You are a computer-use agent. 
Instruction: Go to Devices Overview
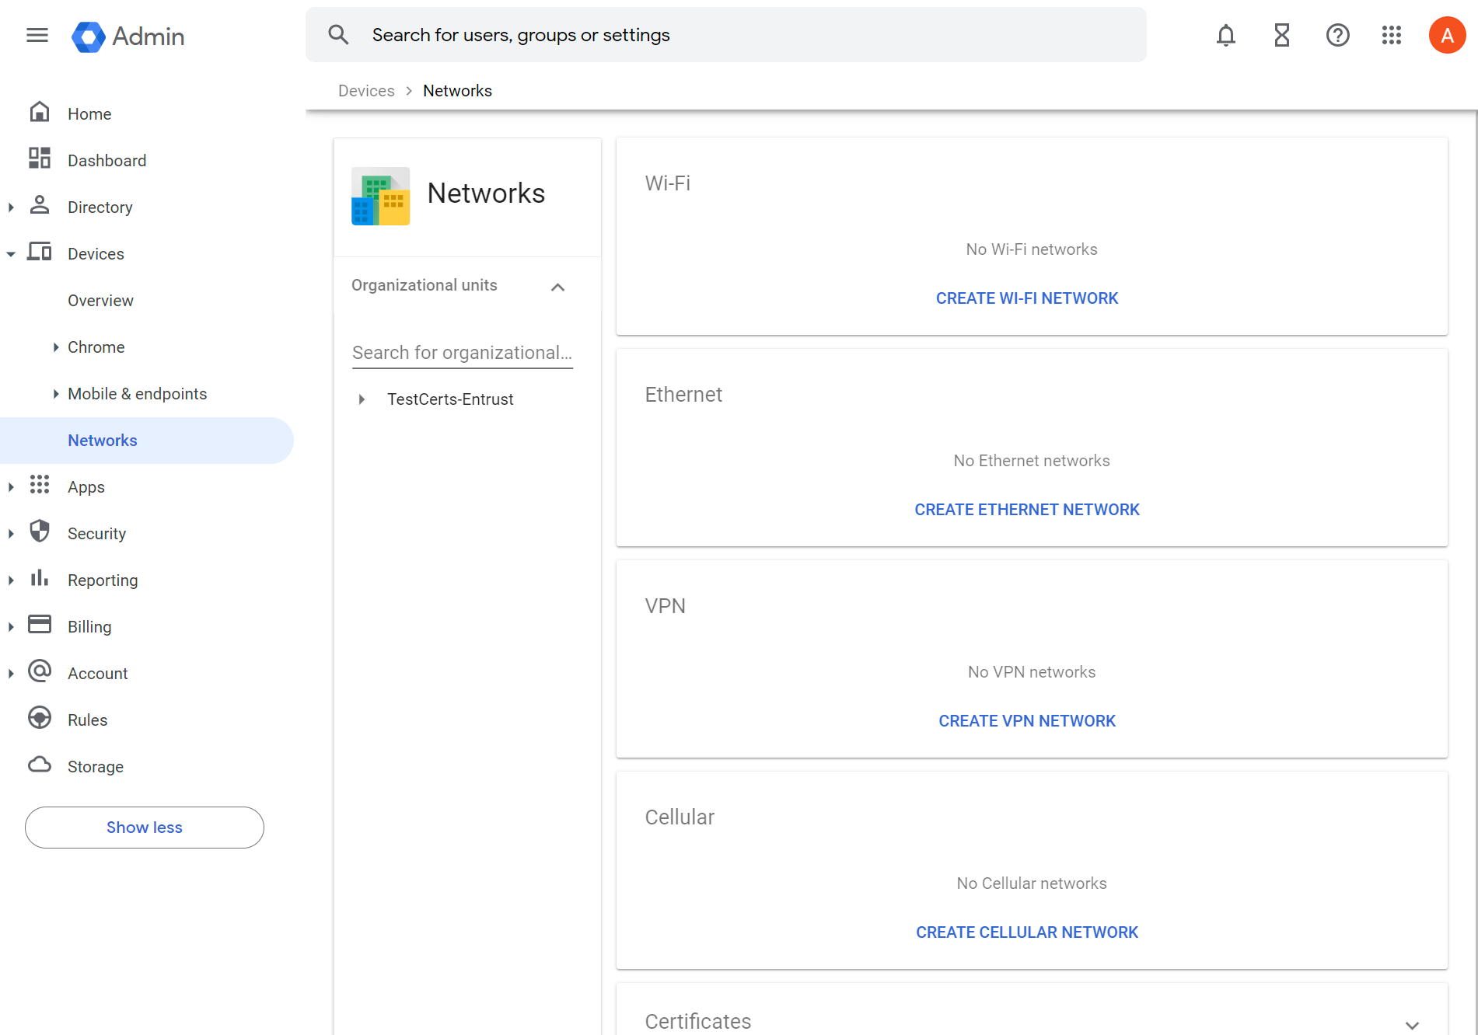[100, 301]
